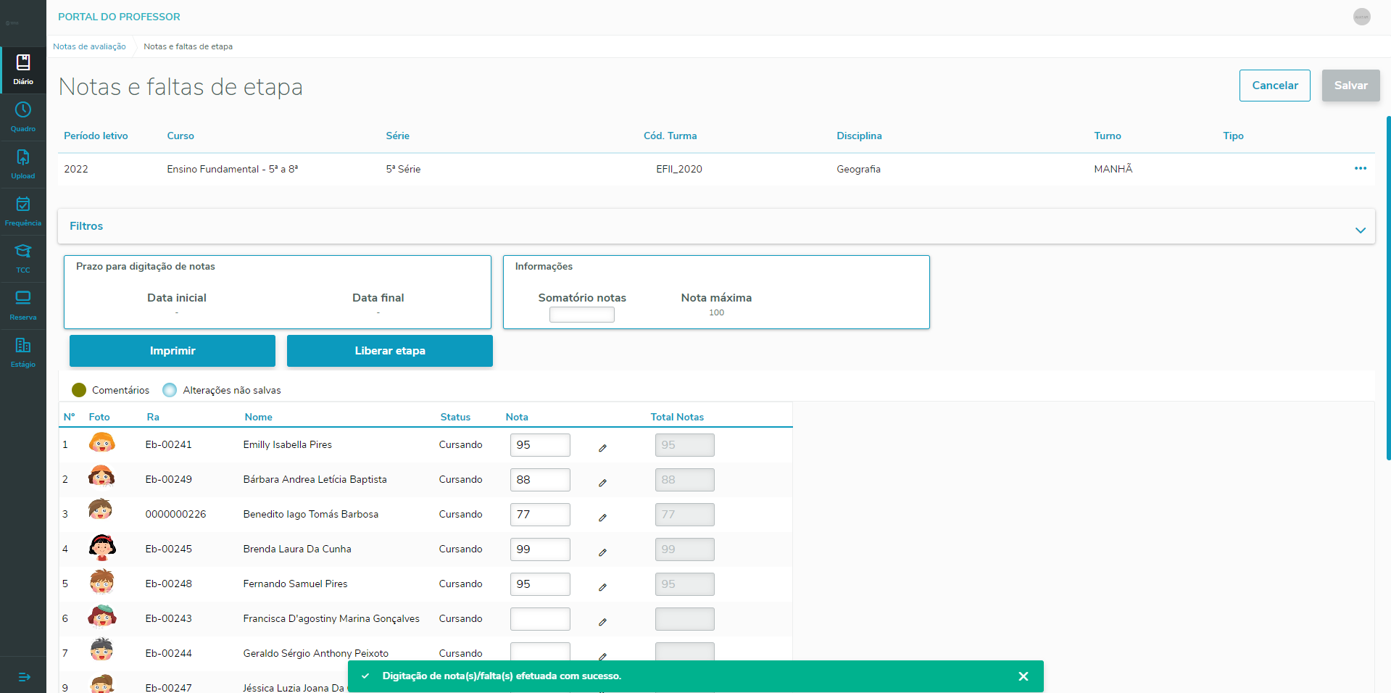Click the Nome column header
This screenshot has width=1391, height=693.
(259, 417)
